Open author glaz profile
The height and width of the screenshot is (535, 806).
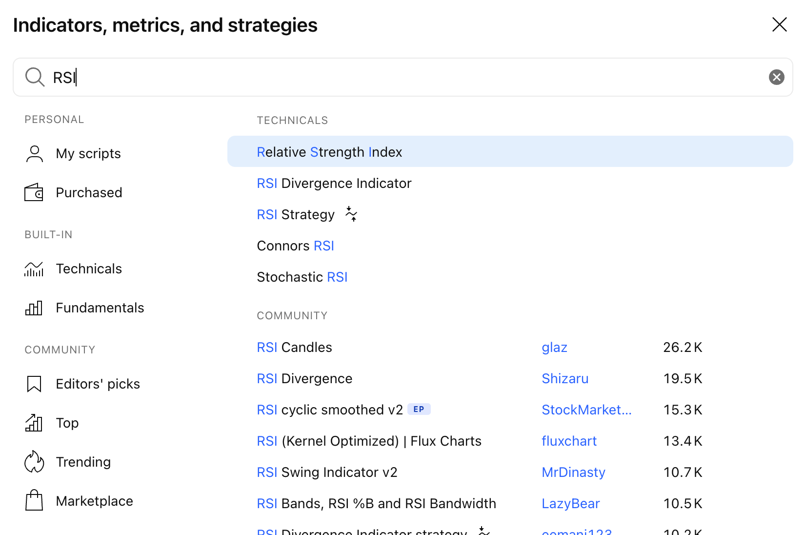coord(554,348)
